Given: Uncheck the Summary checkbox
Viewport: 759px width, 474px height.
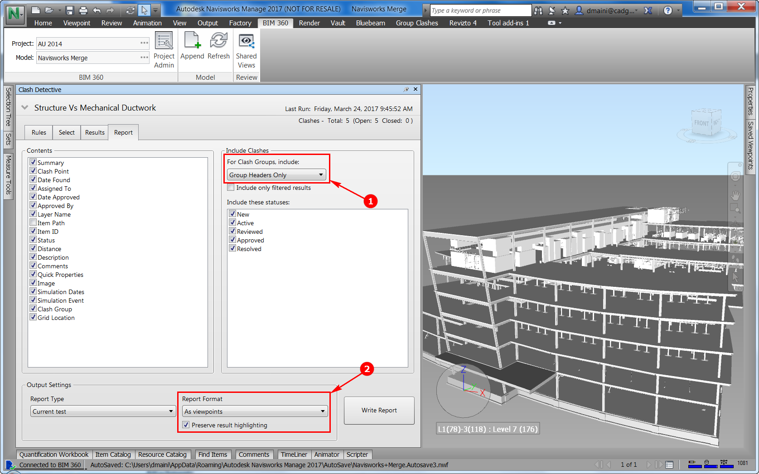Looking at the screenshot, I should pos(33,162).
